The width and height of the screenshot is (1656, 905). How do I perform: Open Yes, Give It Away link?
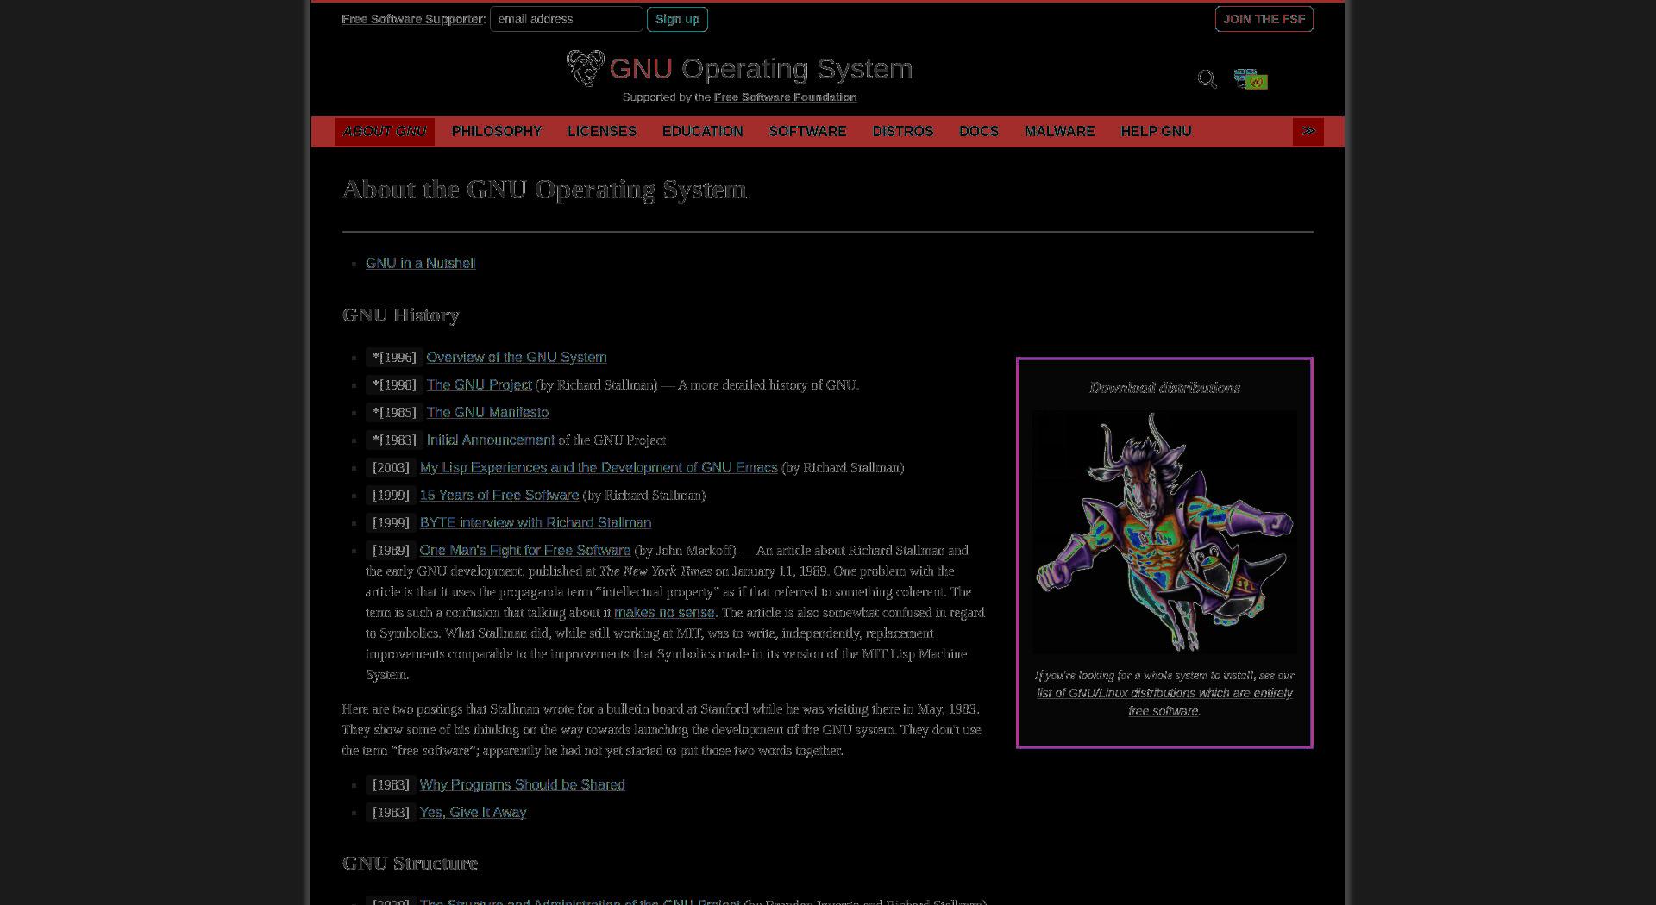(474, 813)
